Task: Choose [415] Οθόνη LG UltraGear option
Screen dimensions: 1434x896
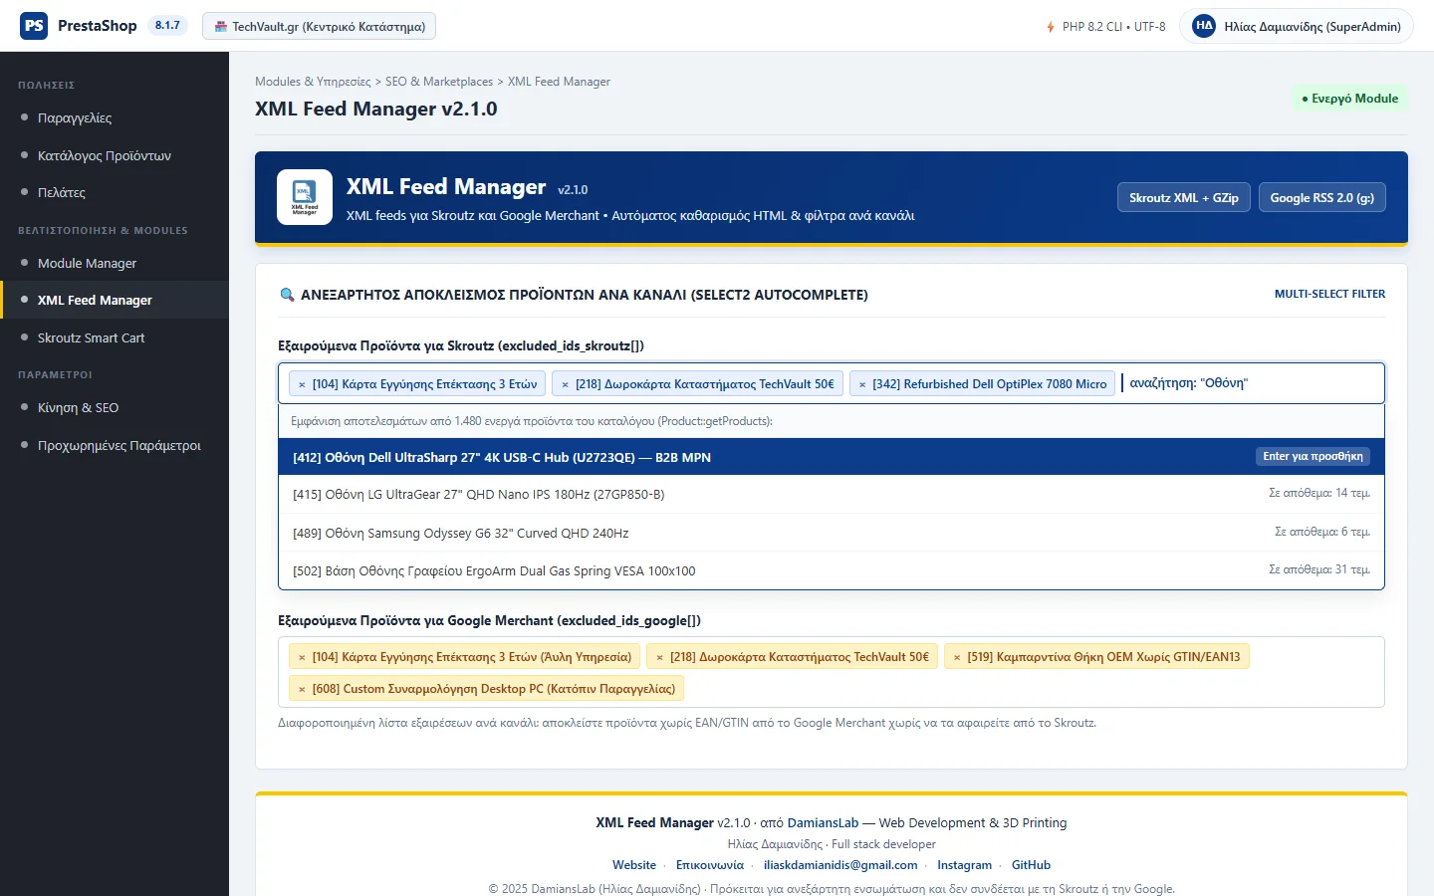Action: tap(832, 494)
